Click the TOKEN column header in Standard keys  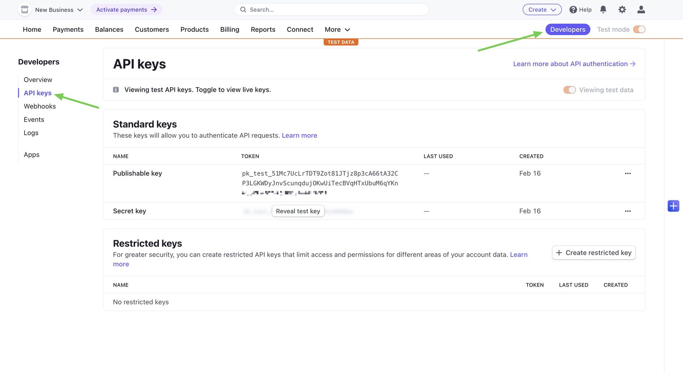[250, 156]
